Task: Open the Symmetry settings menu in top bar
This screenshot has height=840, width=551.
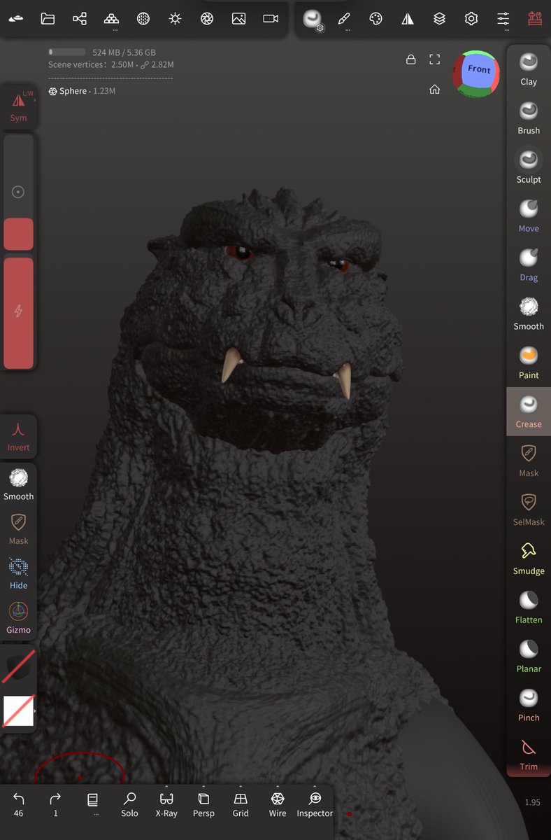Action: [x=408, y=19]
